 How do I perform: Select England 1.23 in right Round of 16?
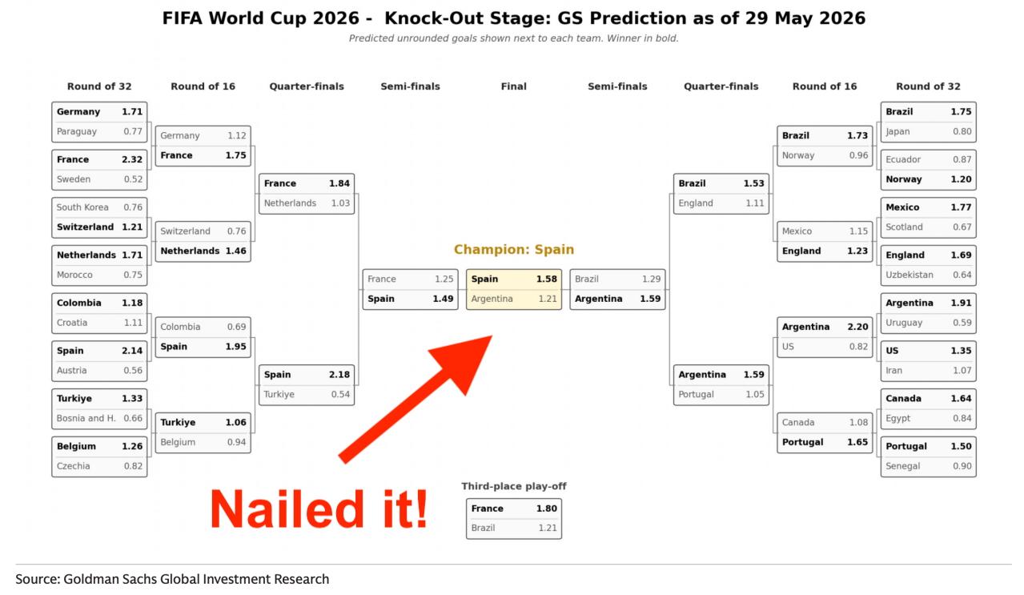tap(825, 251)
